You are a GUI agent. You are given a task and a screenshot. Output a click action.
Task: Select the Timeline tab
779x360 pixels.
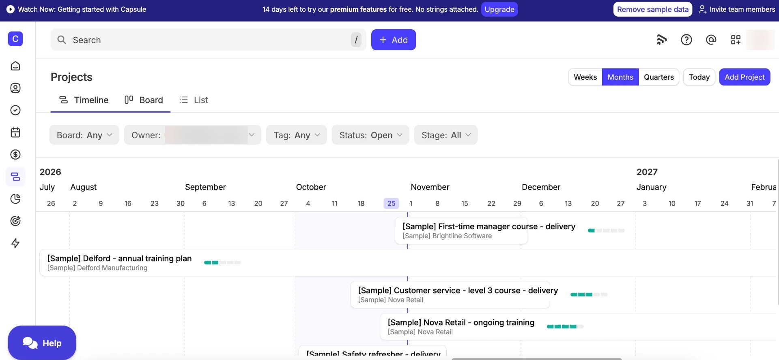[84, 100]
